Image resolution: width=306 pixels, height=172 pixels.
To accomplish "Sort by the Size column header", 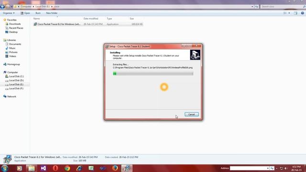I will [132, 19].
